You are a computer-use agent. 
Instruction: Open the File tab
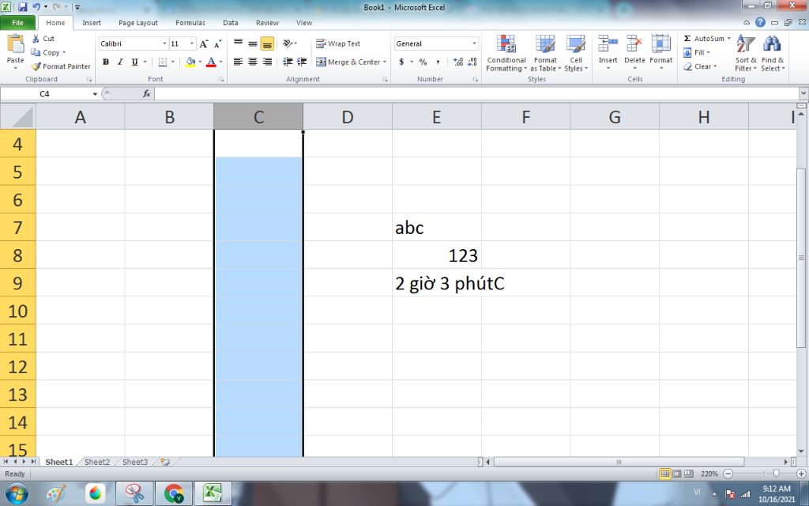(18, 23)
